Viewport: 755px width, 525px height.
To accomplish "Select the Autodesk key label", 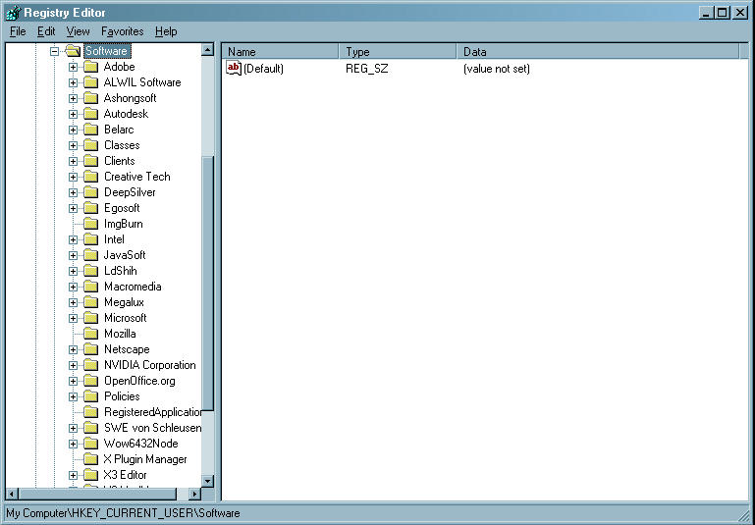I will point(126,114).
